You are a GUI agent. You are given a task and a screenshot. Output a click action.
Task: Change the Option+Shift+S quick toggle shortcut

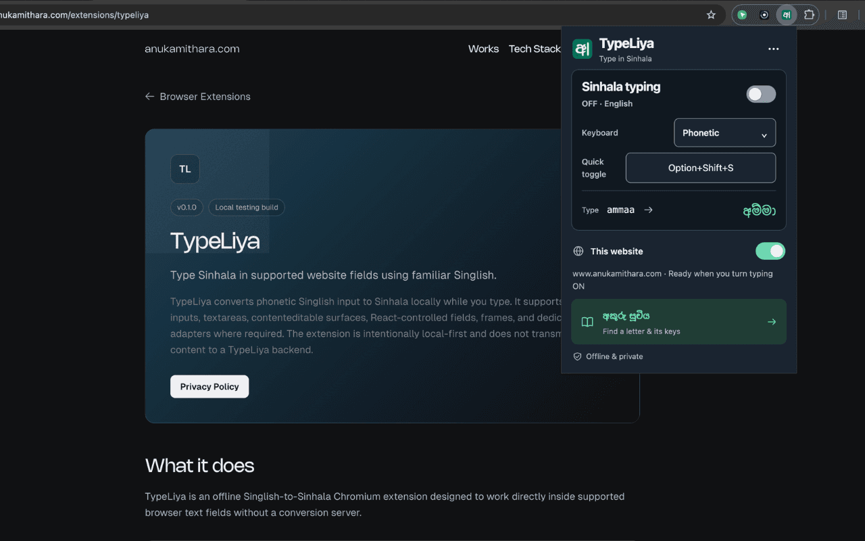point(701,168)
